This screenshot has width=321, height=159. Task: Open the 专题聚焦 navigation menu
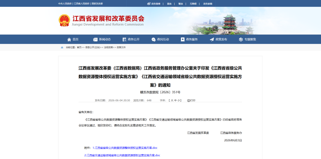(248, 40)
